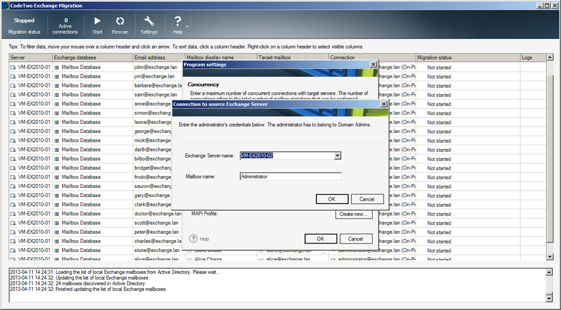Click Not started status in john@exchange.lan row
This screenshot has width=561, height=310.
pyautogui.click(x=439, y=67)
